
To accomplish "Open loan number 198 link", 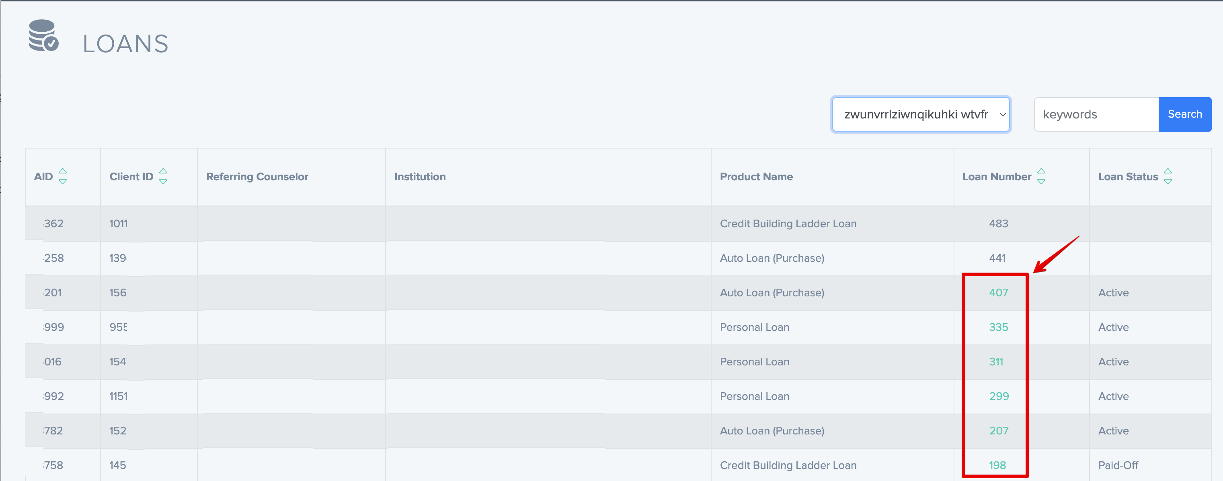I will [x=997, y=465].
